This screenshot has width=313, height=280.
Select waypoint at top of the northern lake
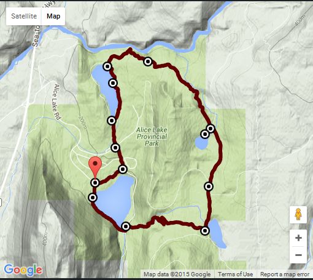(x=107, y=66)
